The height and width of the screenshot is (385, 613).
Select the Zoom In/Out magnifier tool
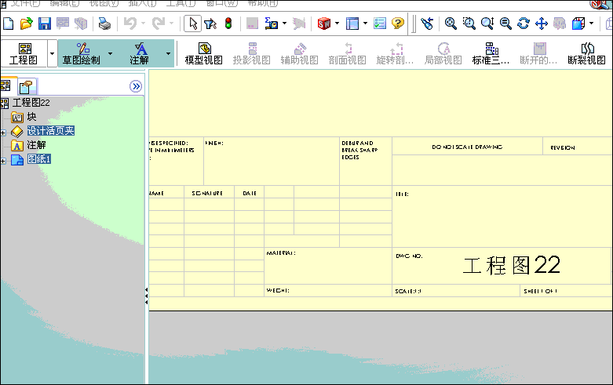[487, 24]
